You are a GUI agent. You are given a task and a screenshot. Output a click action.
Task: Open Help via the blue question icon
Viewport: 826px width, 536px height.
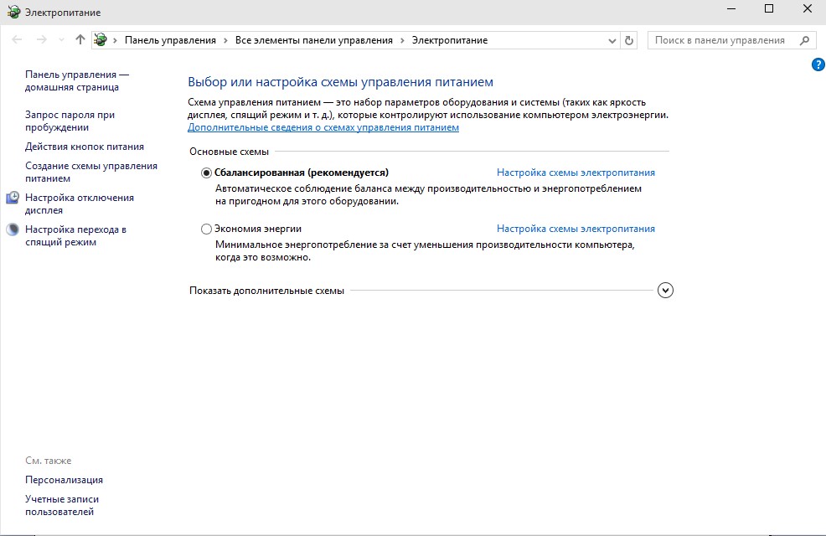coord(818,64)
